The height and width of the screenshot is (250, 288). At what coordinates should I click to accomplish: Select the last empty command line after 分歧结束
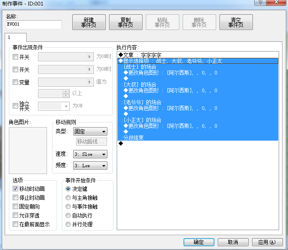point(198,144)
